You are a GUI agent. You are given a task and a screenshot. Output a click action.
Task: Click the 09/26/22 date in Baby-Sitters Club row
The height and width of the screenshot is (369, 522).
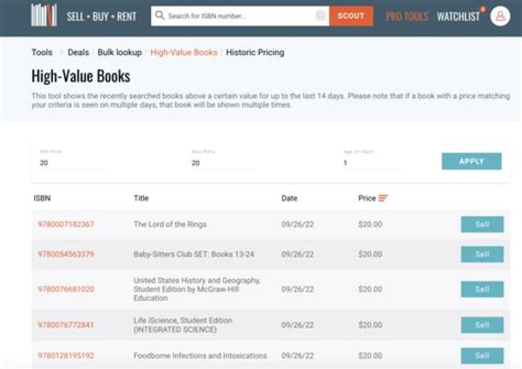[x=298, y=254]
